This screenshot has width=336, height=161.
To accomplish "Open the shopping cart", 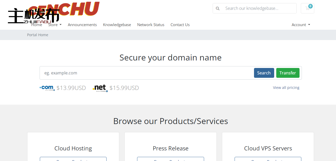I will point(307,8).
